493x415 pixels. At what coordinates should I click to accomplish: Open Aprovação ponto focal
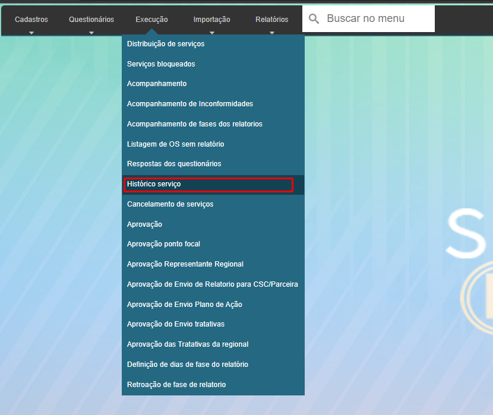163,244
